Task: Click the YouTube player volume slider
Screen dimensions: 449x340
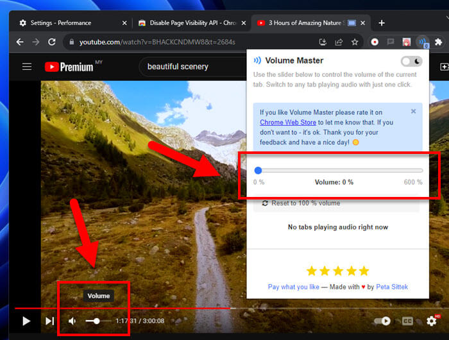Action: [x=98, y=321]
